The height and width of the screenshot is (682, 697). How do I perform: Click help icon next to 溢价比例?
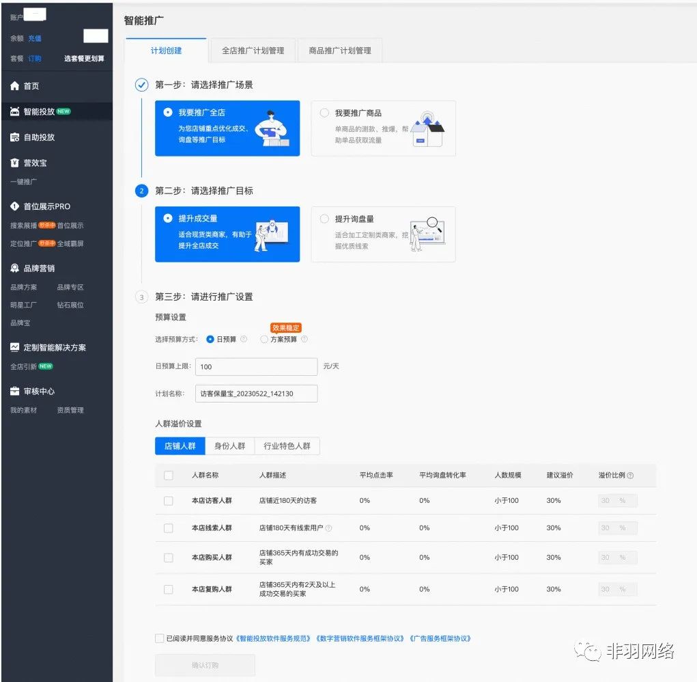[630, 476]
